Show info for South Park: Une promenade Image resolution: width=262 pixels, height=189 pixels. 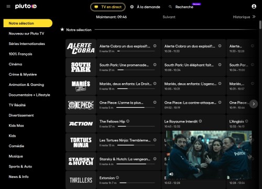(x=155, y=65)
